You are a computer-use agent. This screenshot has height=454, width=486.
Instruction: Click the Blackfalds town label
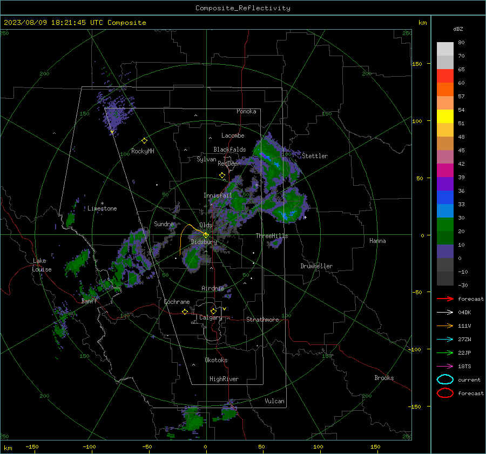pos(230,150)
